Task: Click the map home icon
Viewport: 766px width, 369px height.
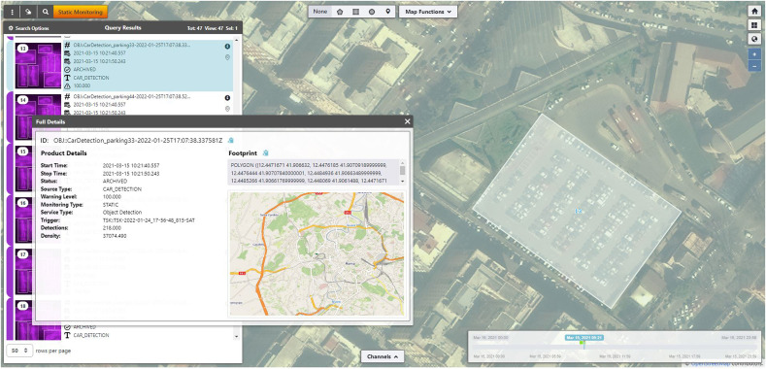Action: tap(754, 11)
